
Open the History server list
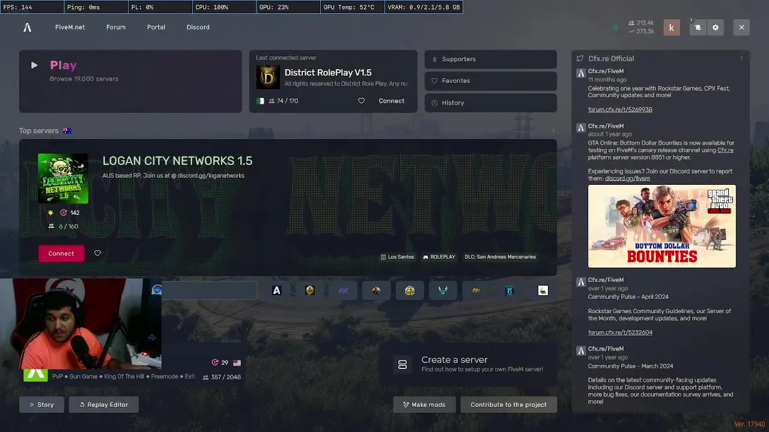pyautogui.click(x=490, y=103)
